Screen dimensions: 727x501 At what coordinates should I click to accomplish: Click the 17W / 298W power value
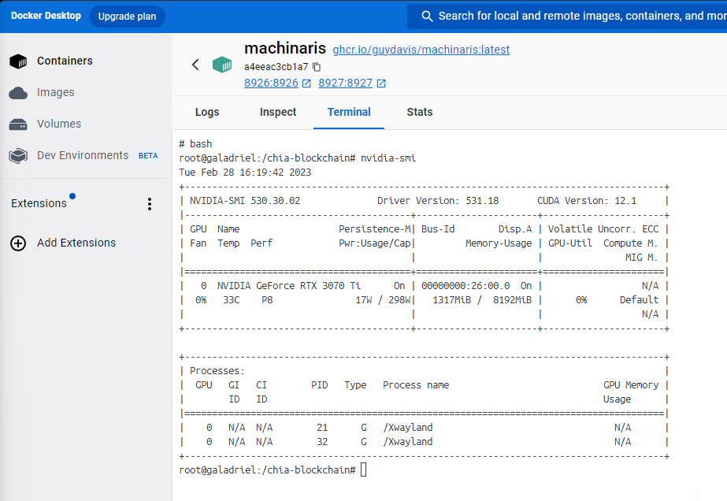383,300
